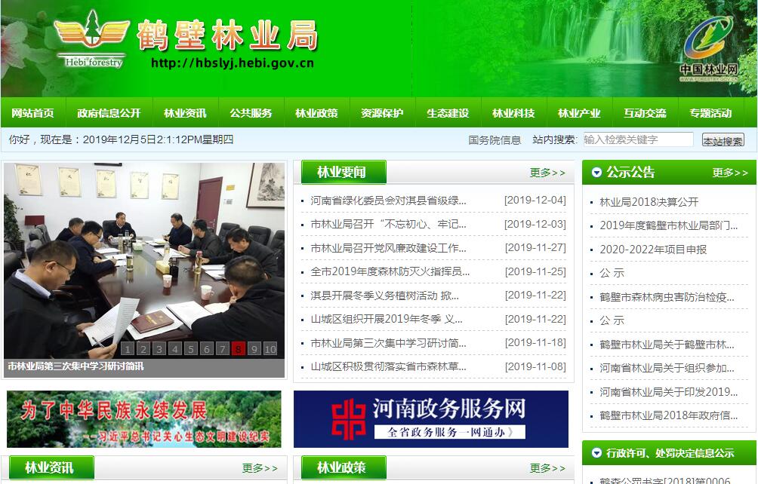
Task: Click 更多>> in 林业要闻 section
Action: point(547,173)
